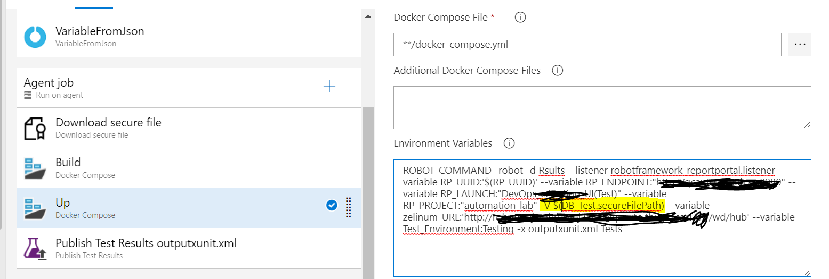The width and height of the screenshot is (829, 279).
Task: Click the Additional Docker Compose Files label
Action: pos(467,70)
